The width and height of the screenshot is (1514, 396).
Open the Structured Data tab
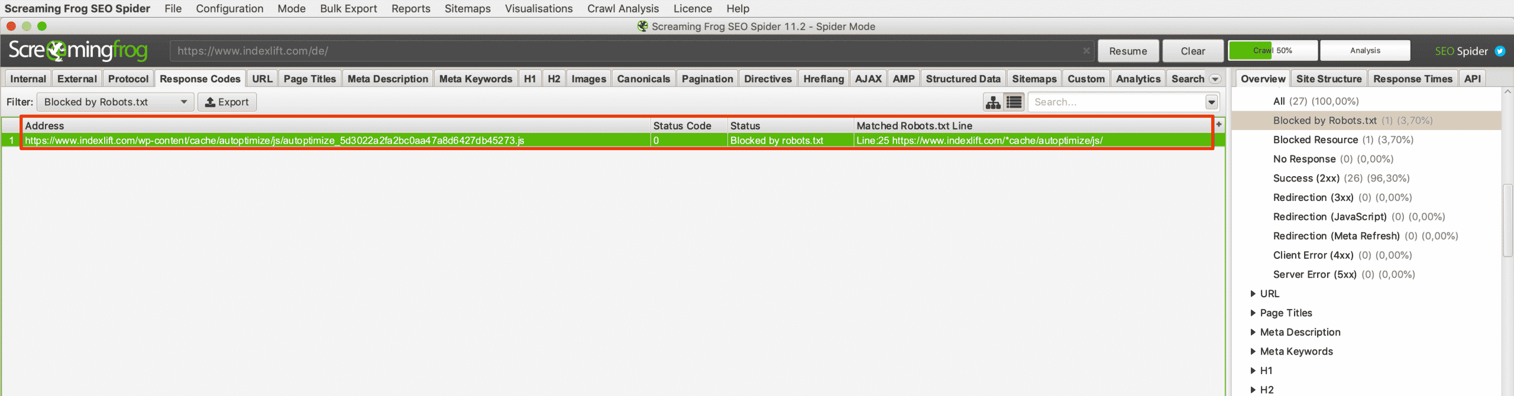(963, 79)
